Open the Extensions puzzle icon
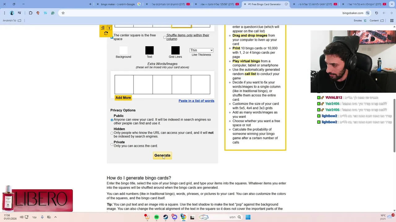 pos(30,13)
